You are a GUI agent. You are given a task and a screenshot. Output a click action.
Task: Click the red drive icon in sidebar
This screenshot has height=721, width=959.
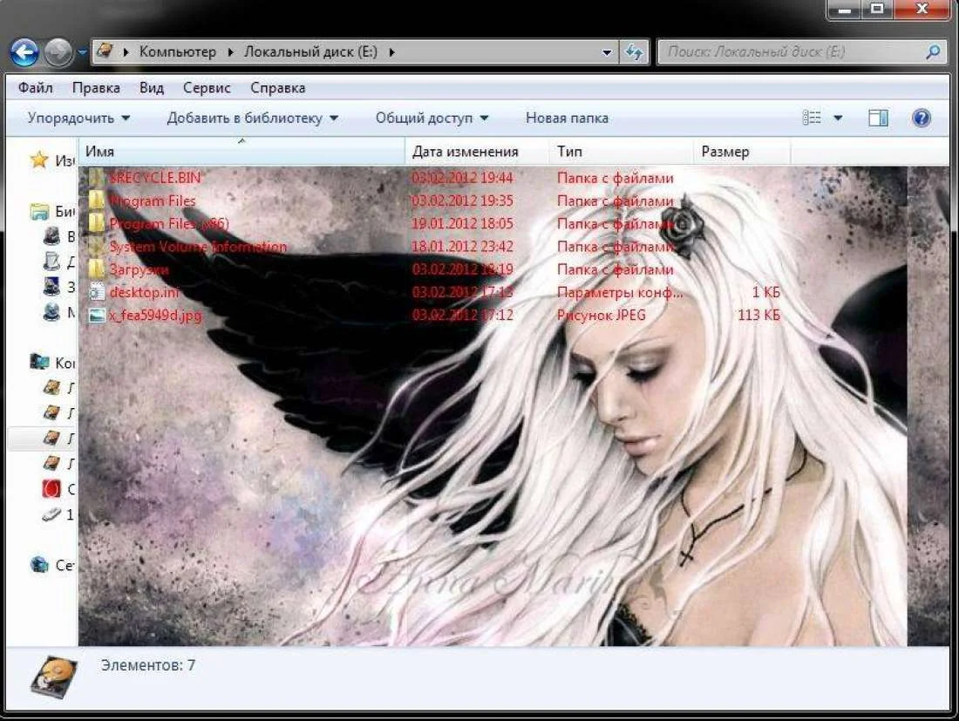click(x=52, y=488)
